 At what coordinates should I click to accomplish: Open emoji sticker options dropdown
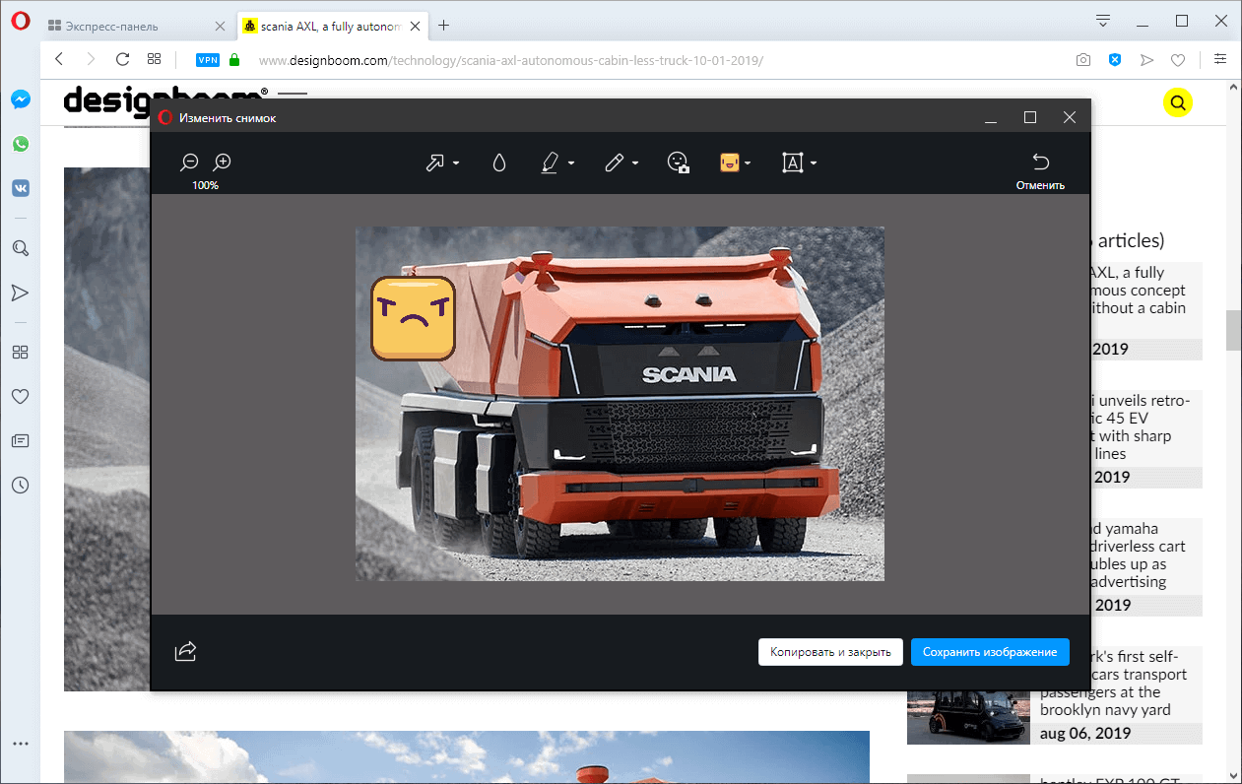(750, 163)
